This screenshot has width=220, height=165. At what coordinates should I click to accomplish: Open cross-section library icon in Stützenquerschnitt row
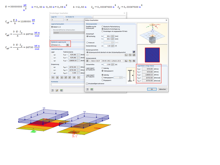[x=126, y=55]
